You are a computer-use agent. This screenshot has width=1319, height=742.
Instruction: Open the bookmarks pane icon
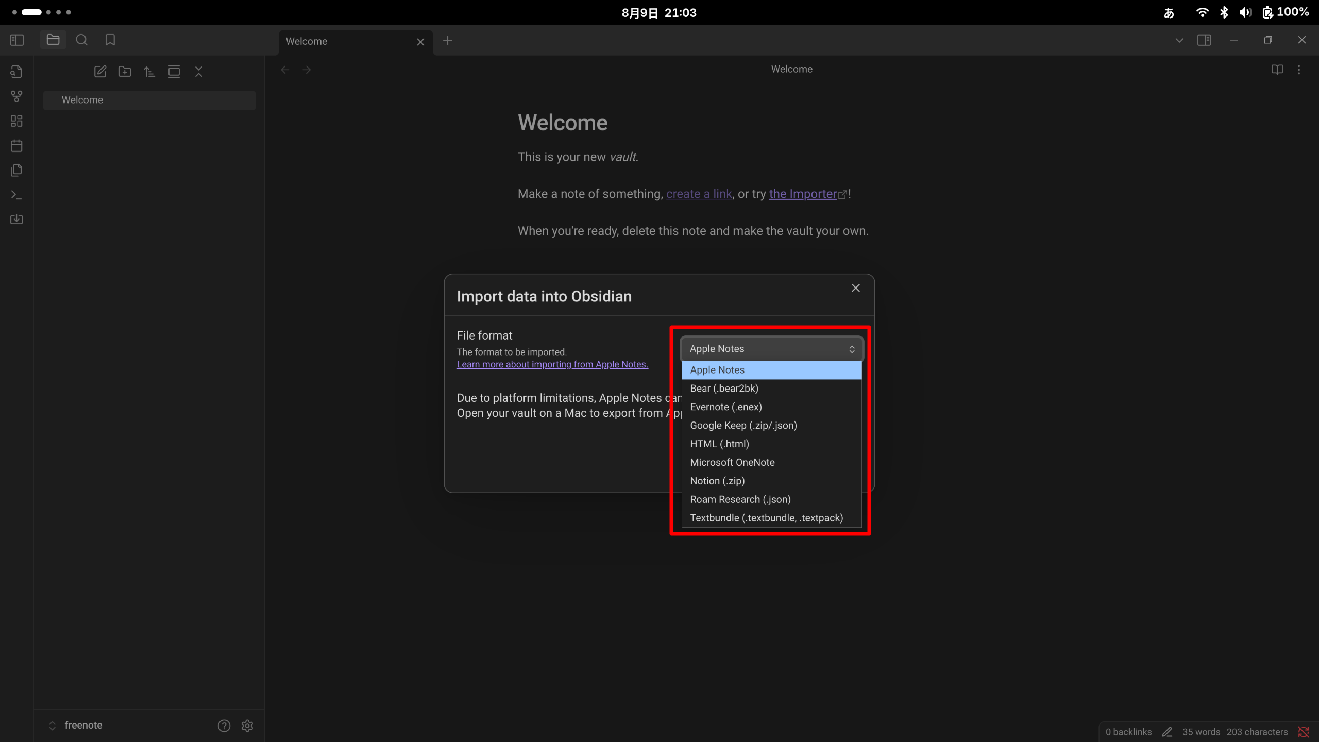pyautogui.click(x=110, y=40)
